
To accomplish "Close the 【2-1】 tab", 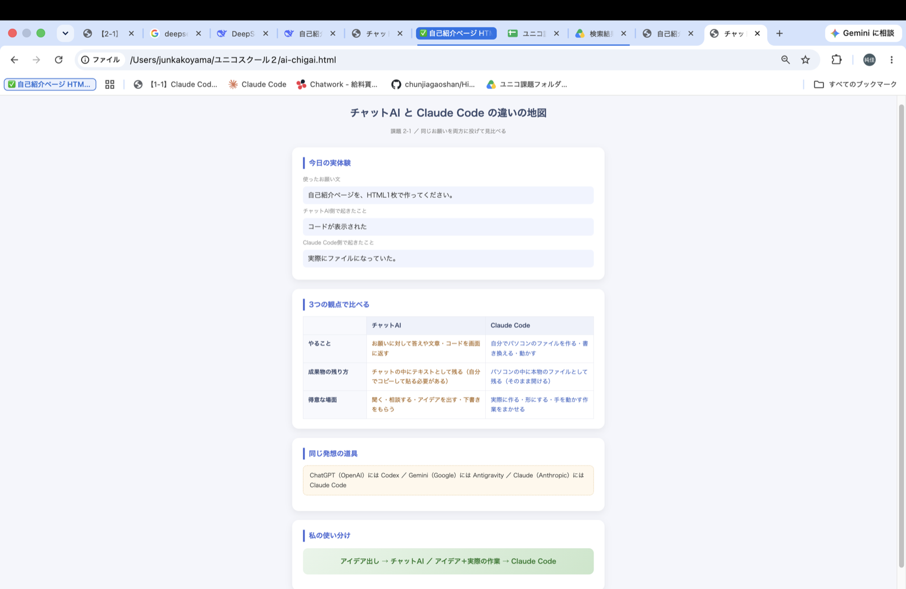I will [x=131, y=33].
